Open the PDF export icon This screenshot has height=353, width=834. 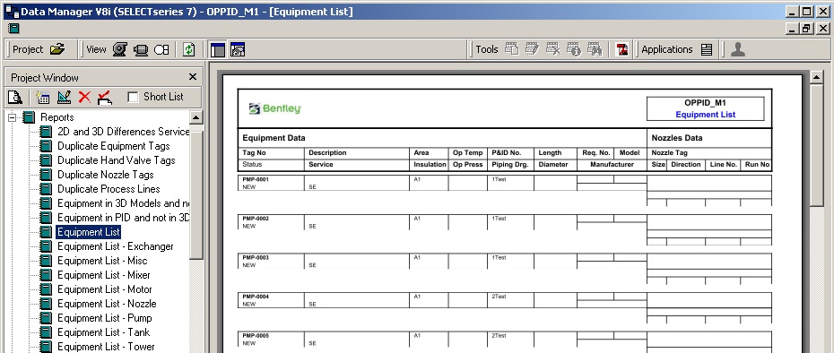621,49
